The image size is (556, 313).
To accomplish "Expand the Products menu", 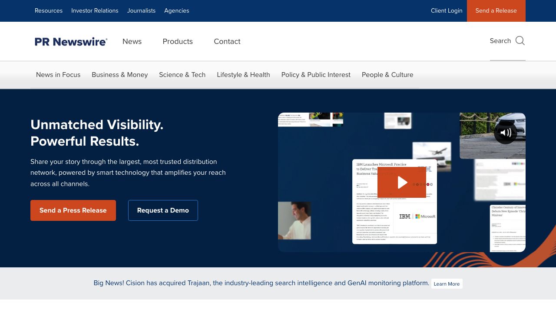I will coord(178,41).
